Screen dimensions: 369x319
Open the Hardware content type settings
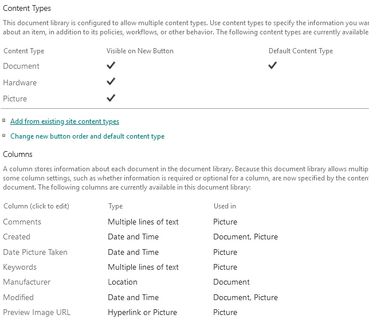click(x=19, y=82)
